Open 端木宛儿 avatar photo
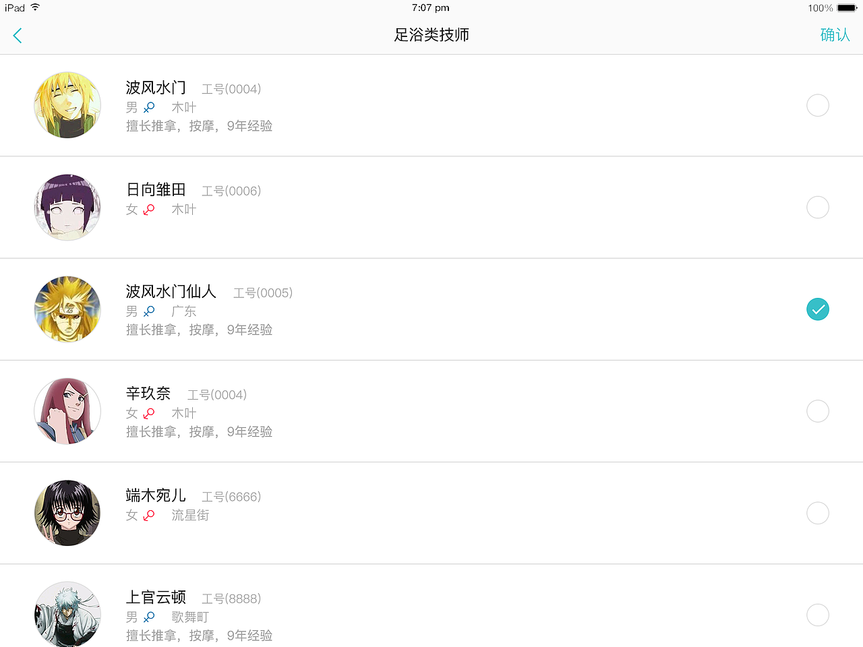 click(x=67, y=513)
